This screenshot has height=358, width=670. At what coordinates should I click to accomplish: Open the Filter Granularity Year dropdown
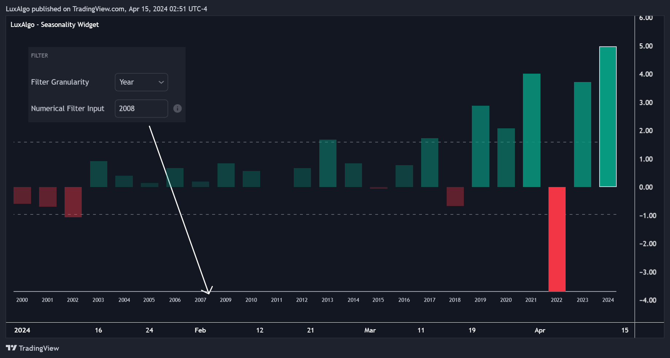141,82
